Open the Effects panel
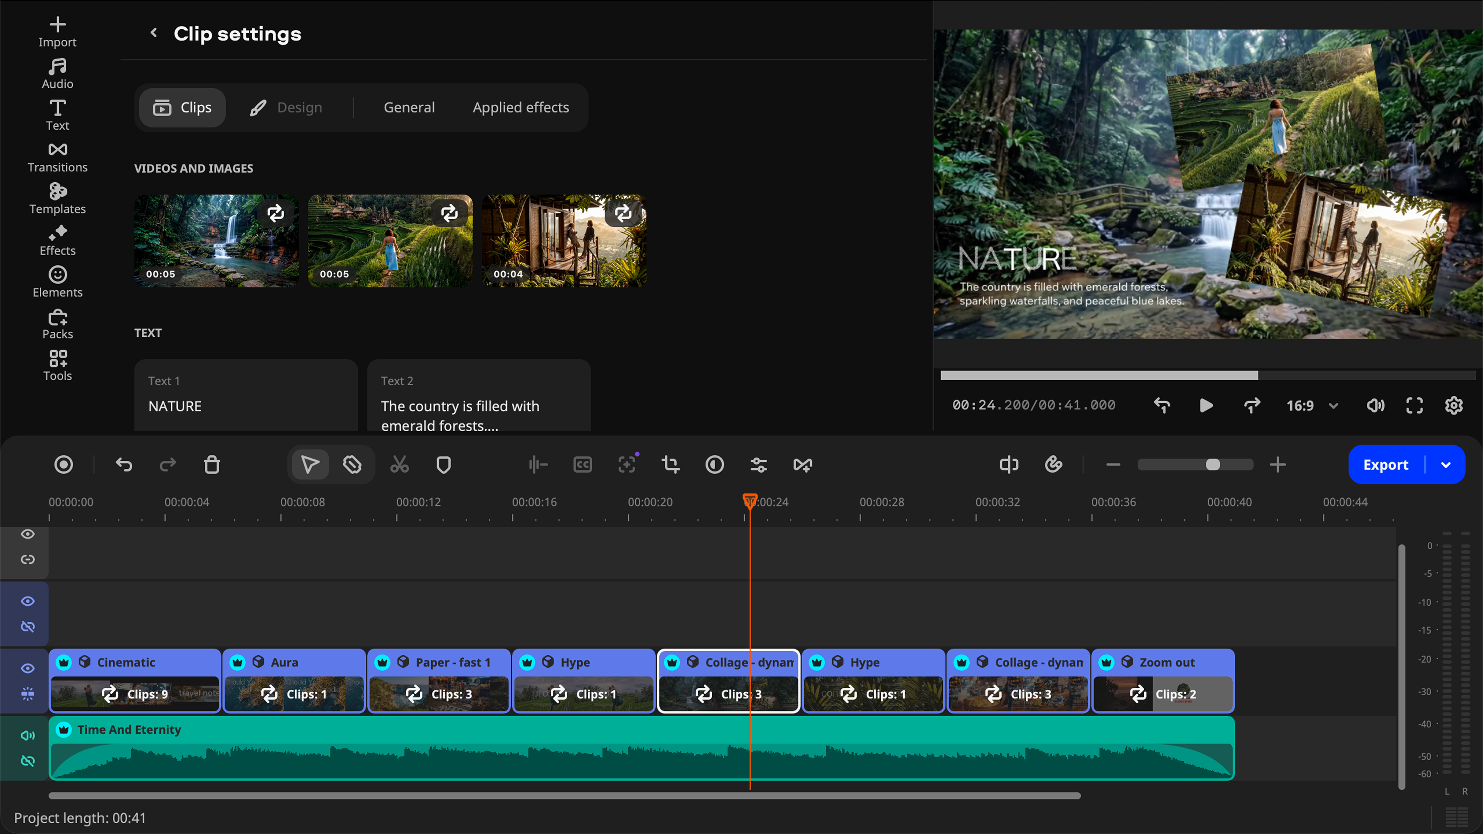This screenshot has width=1483, height=834. pos(57,241)
